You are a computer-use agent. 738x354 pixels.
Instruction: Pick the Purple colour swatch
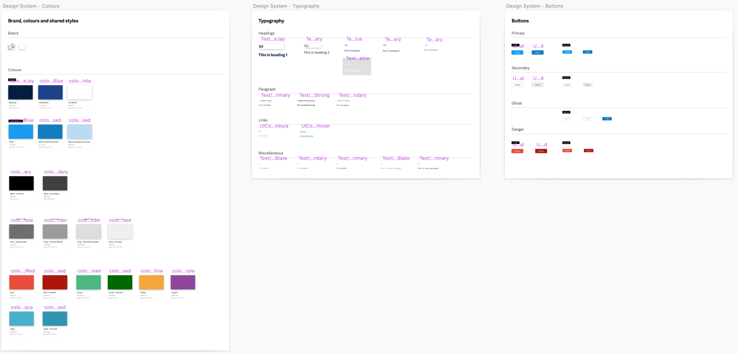tap(183, 282)
